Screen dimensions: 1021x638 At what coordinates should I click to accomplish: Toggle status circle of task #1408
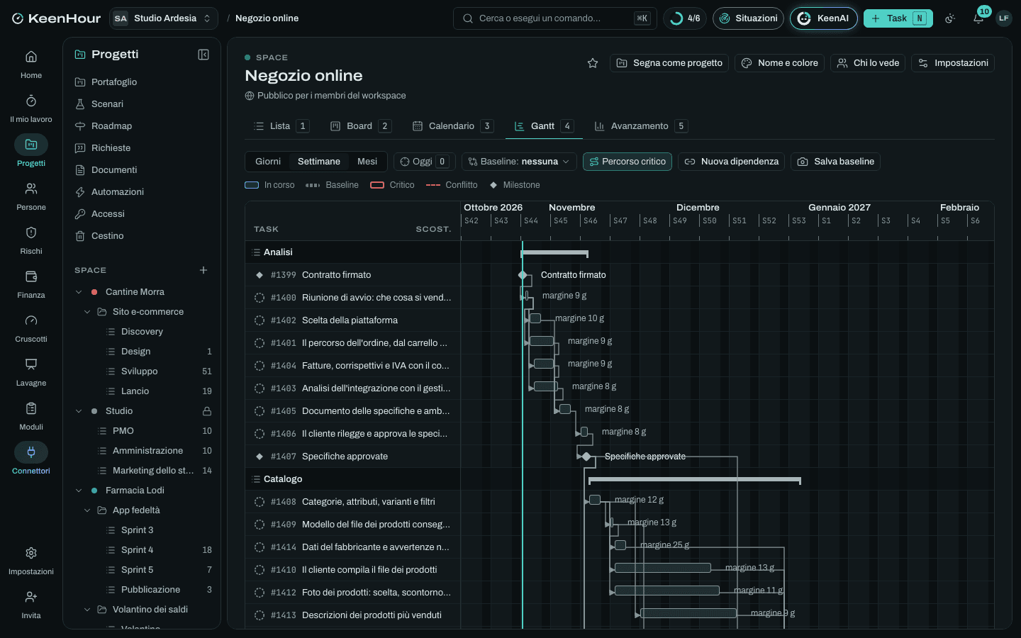coord(260,502)
